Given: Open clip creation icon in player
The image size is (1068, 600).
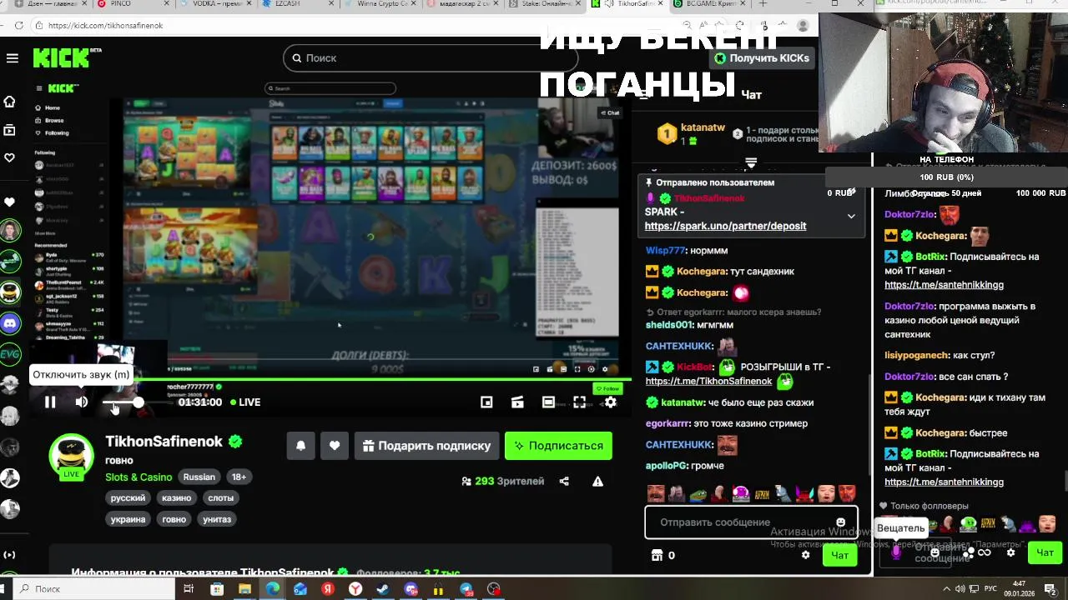Looking at the screenshot, I should [517, 402].
